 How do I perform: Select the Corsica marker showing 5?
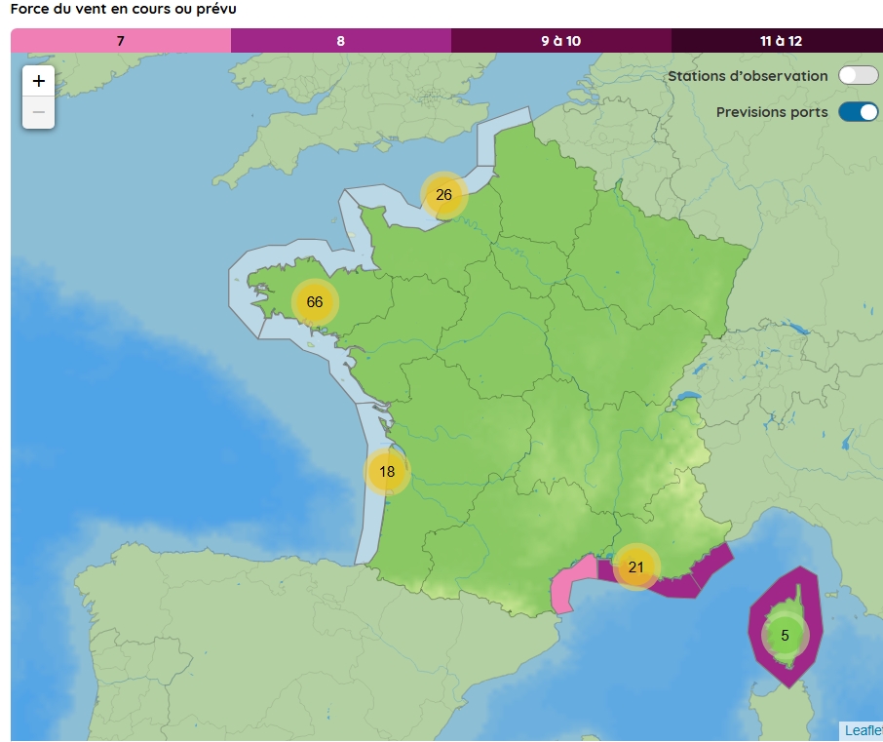784,637
